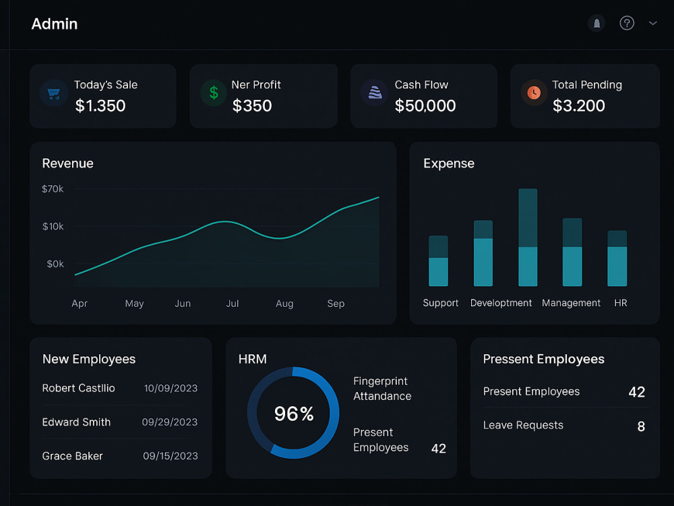Select the $3.200 pending value
The height and width of the screenshot is (506, 674).
[x=578, y=106]
